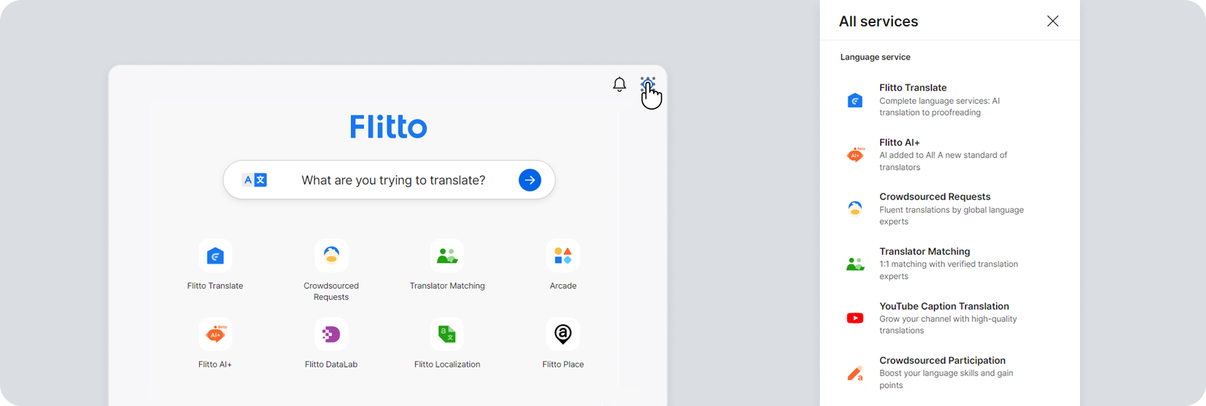Open the Flitto Localization tile icon
This screenshot has height=406, width=1206.
click(x=447, y=334)
